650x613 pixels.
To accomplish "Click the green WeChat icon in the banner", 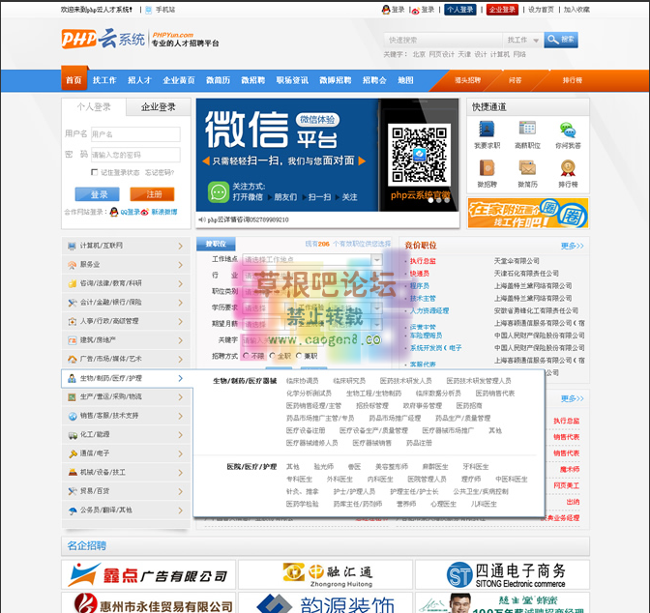I will pyautogui.click(x=217, y=190).
